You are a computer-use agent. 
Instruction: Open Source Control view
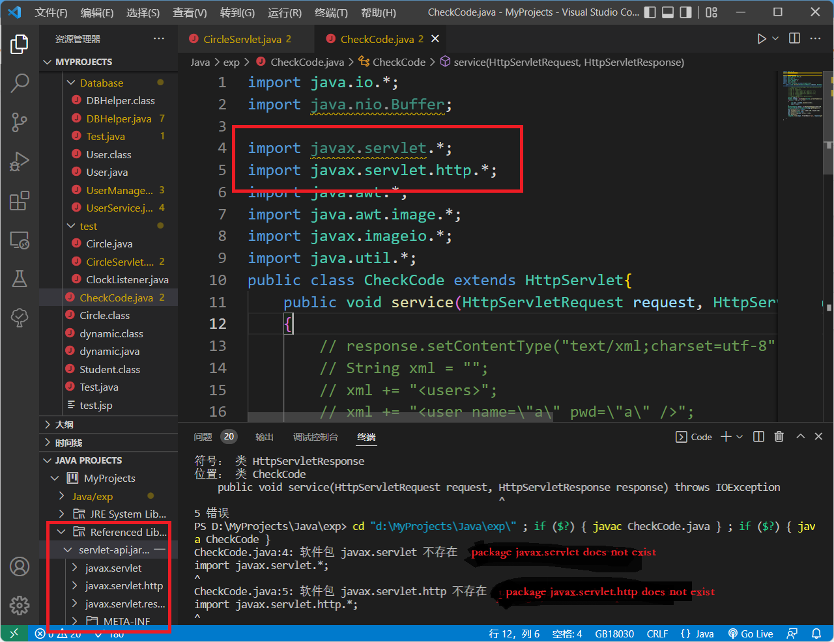pos(20,122)
